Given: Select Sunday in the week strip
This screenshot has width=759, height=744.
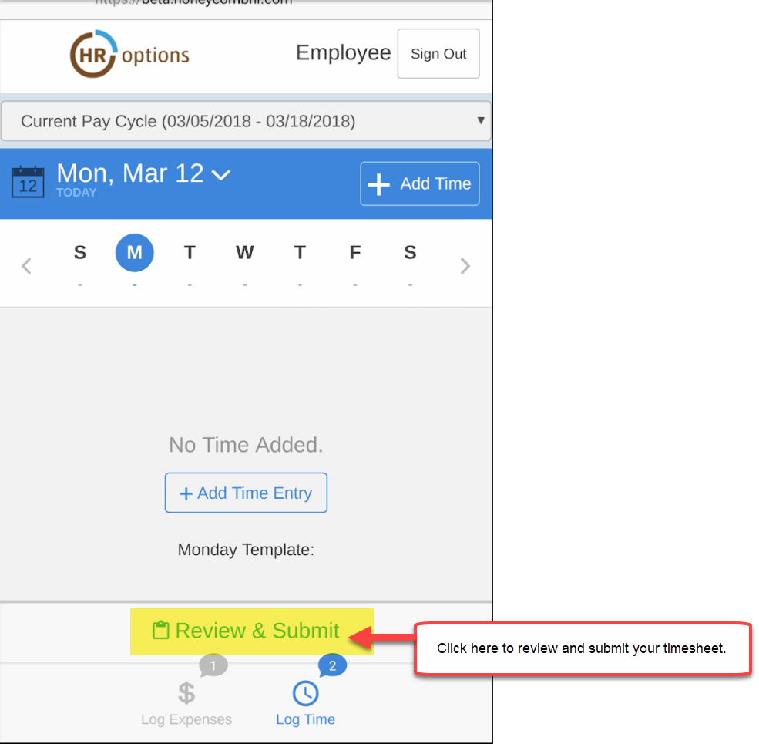Looking at the screenshot, I should tap(80, 253).
